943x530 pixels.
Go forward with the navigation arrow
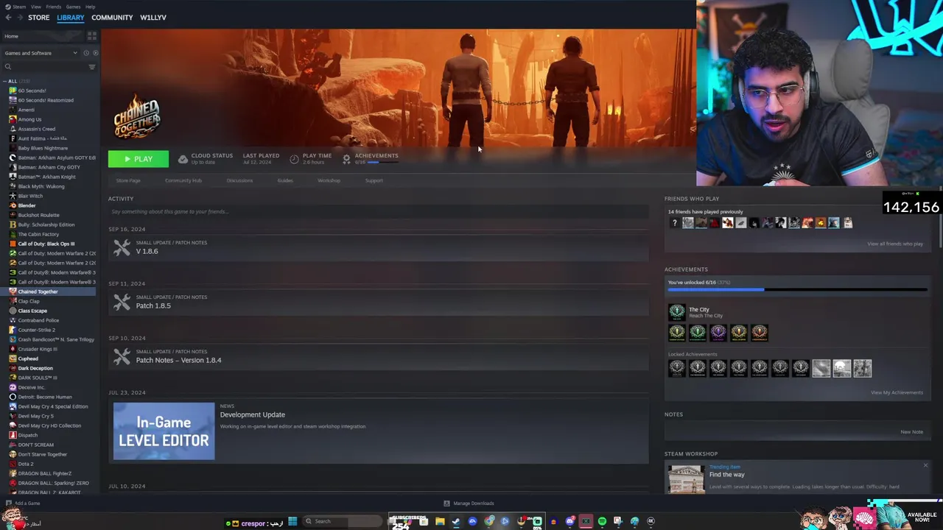(x=19, y=18)
